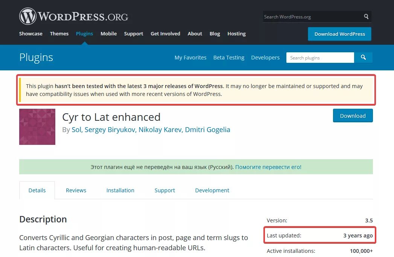394x257 pixels.
Task: Open My Favorites link
Action: coord(190,58)
